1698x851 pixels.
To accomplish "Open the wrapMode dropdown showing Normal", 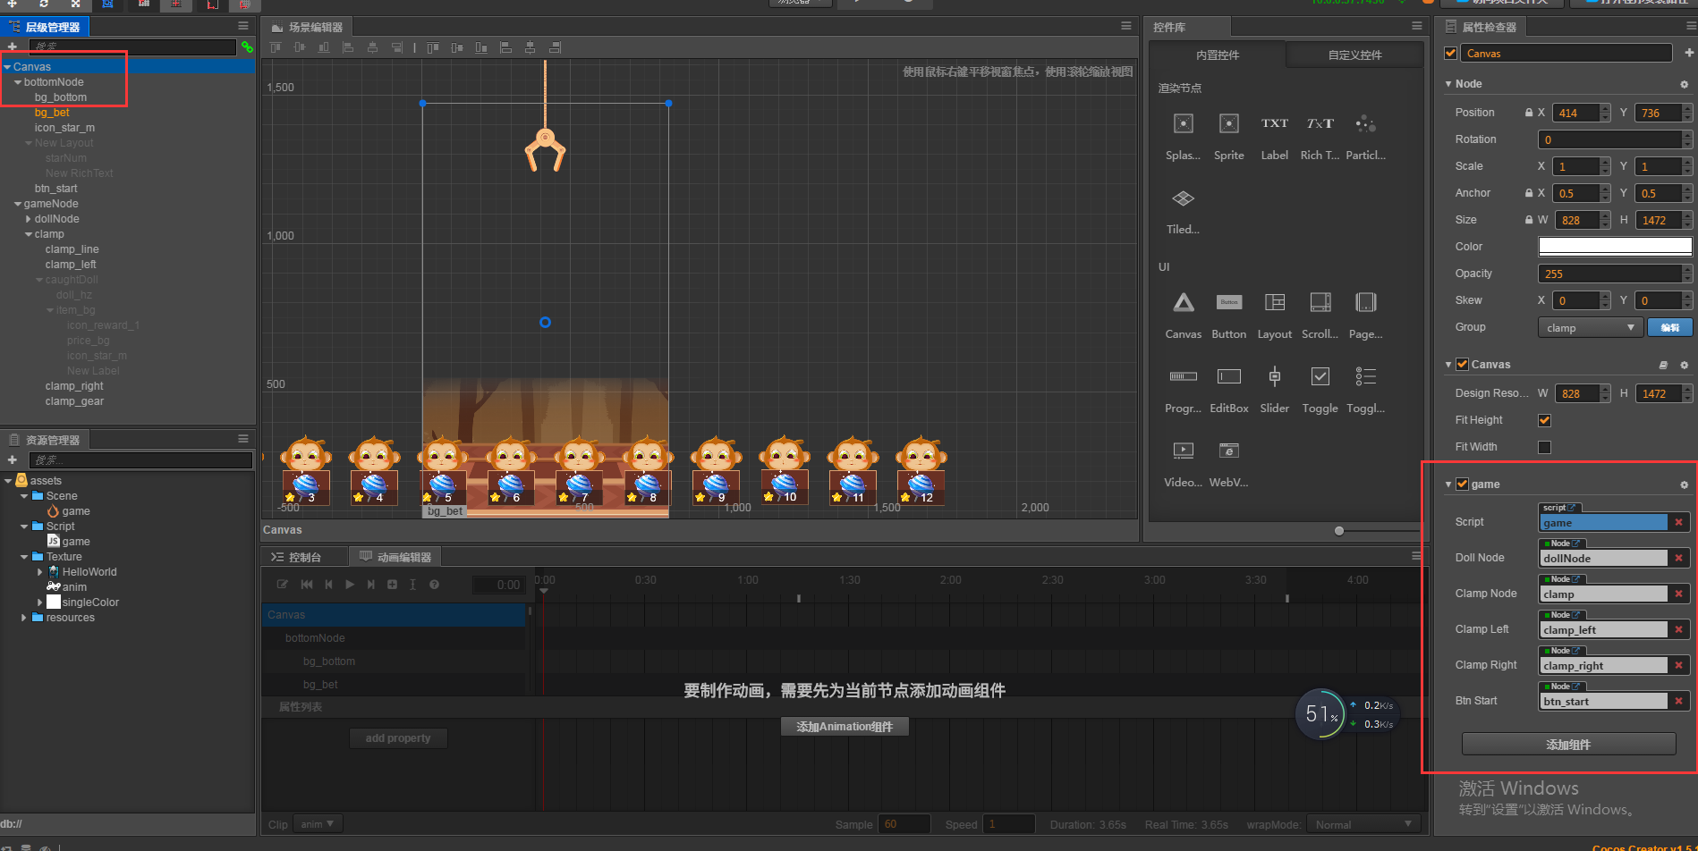I will coord(1363,824).
